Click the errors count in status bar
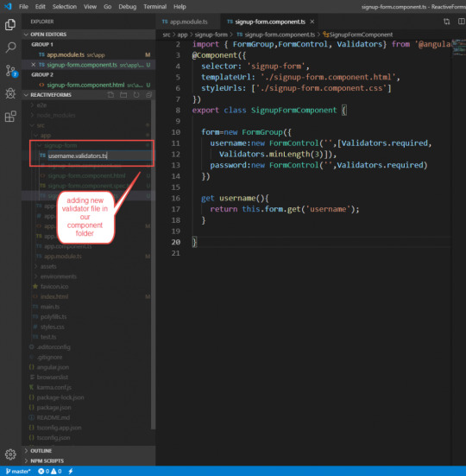This screenshot has width=466, height=476. 44,471
